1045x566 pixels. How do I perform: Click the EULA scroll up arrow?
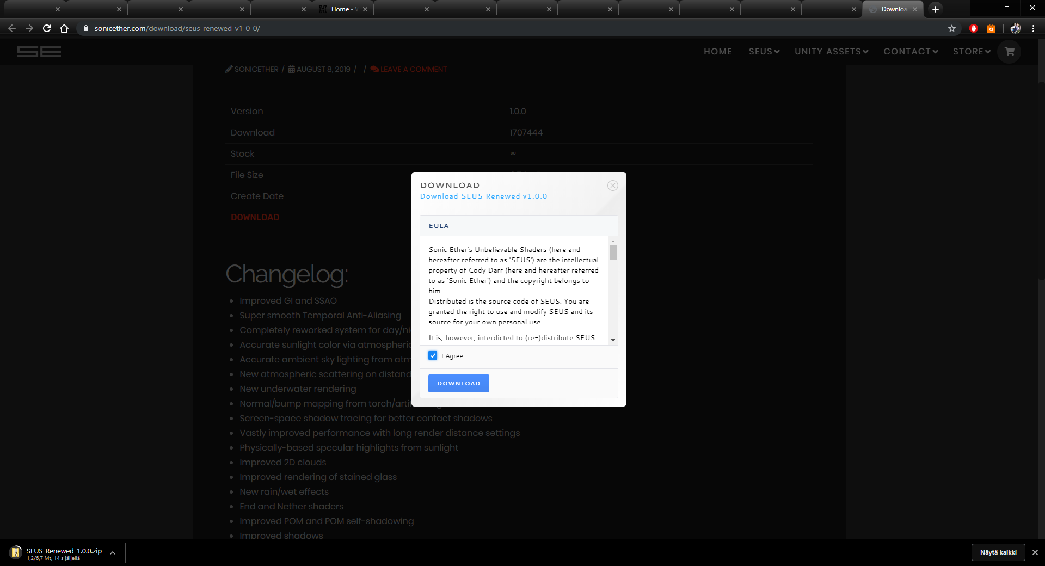point(613,241)
